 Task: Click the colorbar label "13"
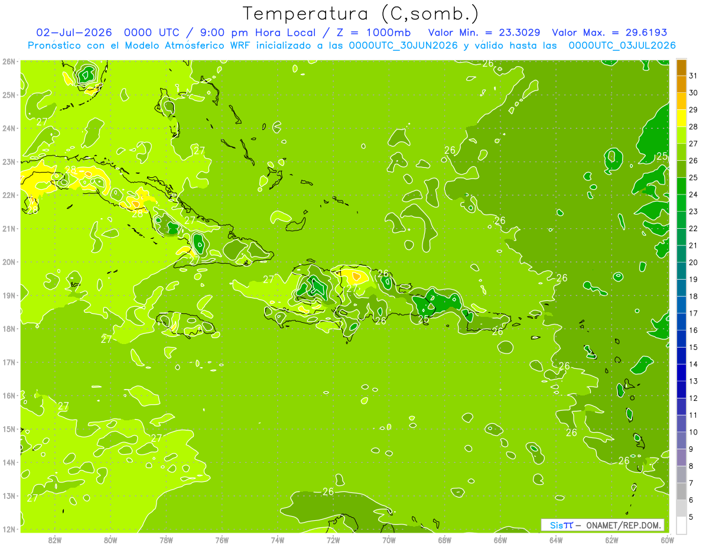(x=693, y=381)
